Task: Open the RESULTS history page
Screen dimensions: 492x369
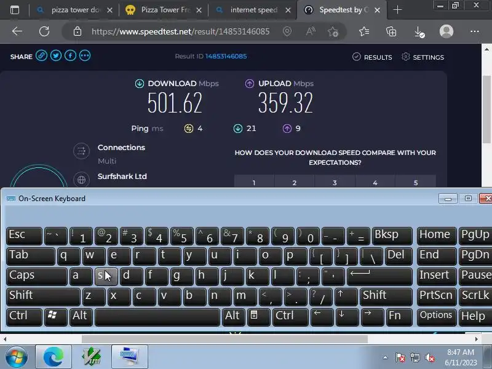Action: [x=372, y=57]
